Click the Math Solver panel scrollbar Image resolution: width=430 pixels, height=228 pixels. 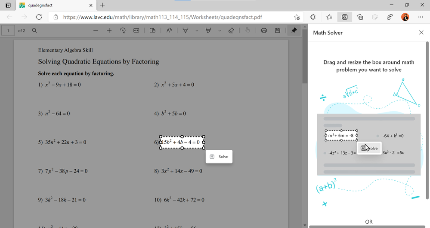pyautogui.click(x=427, y=120)
